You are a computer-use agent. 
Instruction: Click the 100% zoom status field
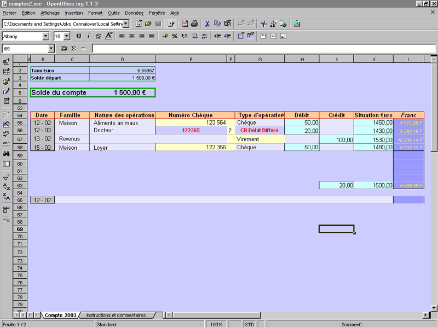[216, 324]
